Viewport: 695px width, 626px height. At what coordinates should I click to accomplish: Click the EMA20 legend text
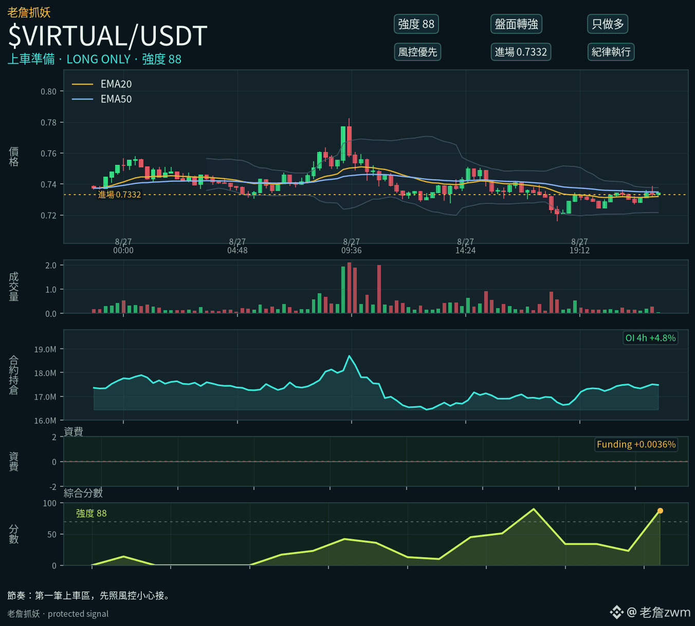point(116,84)
